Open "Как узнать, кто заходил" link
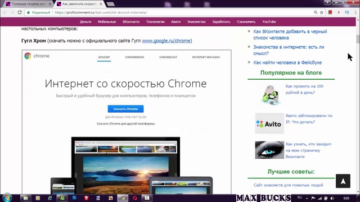 tap(308, 150)
